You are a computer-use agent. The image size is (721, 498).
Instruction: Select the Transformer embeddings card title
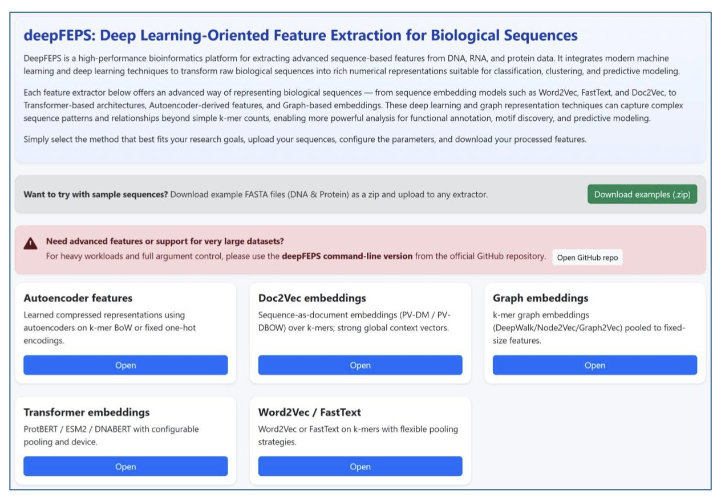pos(87,412)
